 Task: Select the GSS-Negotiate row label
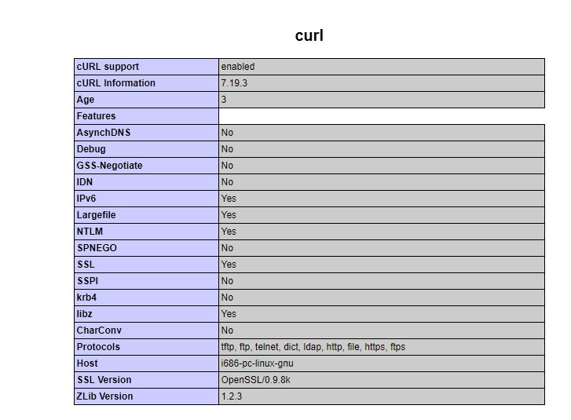coord(109,166)
